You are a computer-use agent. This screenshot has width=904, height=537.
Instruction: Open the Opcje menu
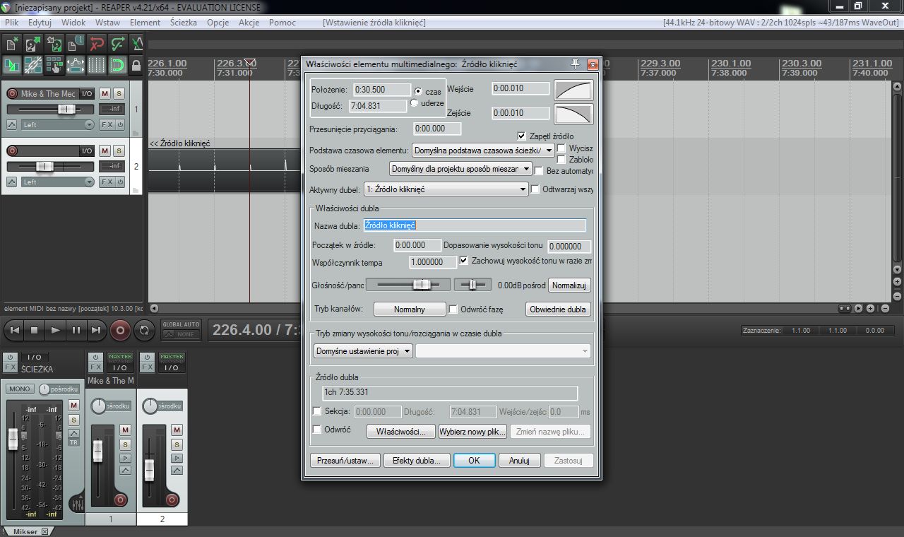click(219, 23)
